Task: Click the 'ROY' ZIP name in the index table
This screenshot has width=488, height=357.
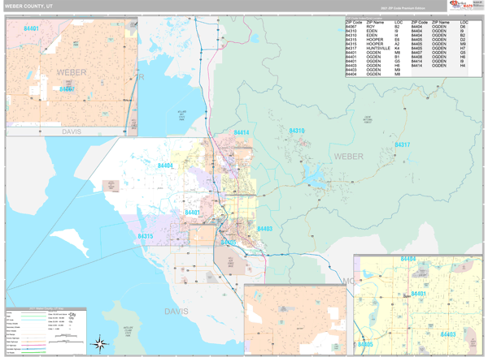Action: point(370,27)
